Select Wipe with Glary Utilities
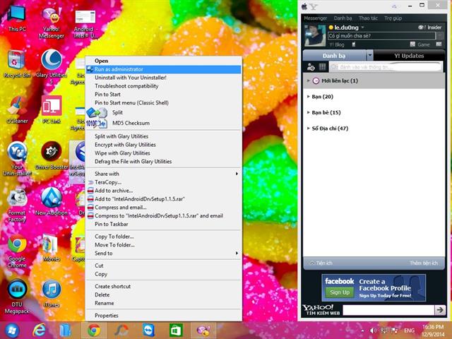 coord(163,153)
